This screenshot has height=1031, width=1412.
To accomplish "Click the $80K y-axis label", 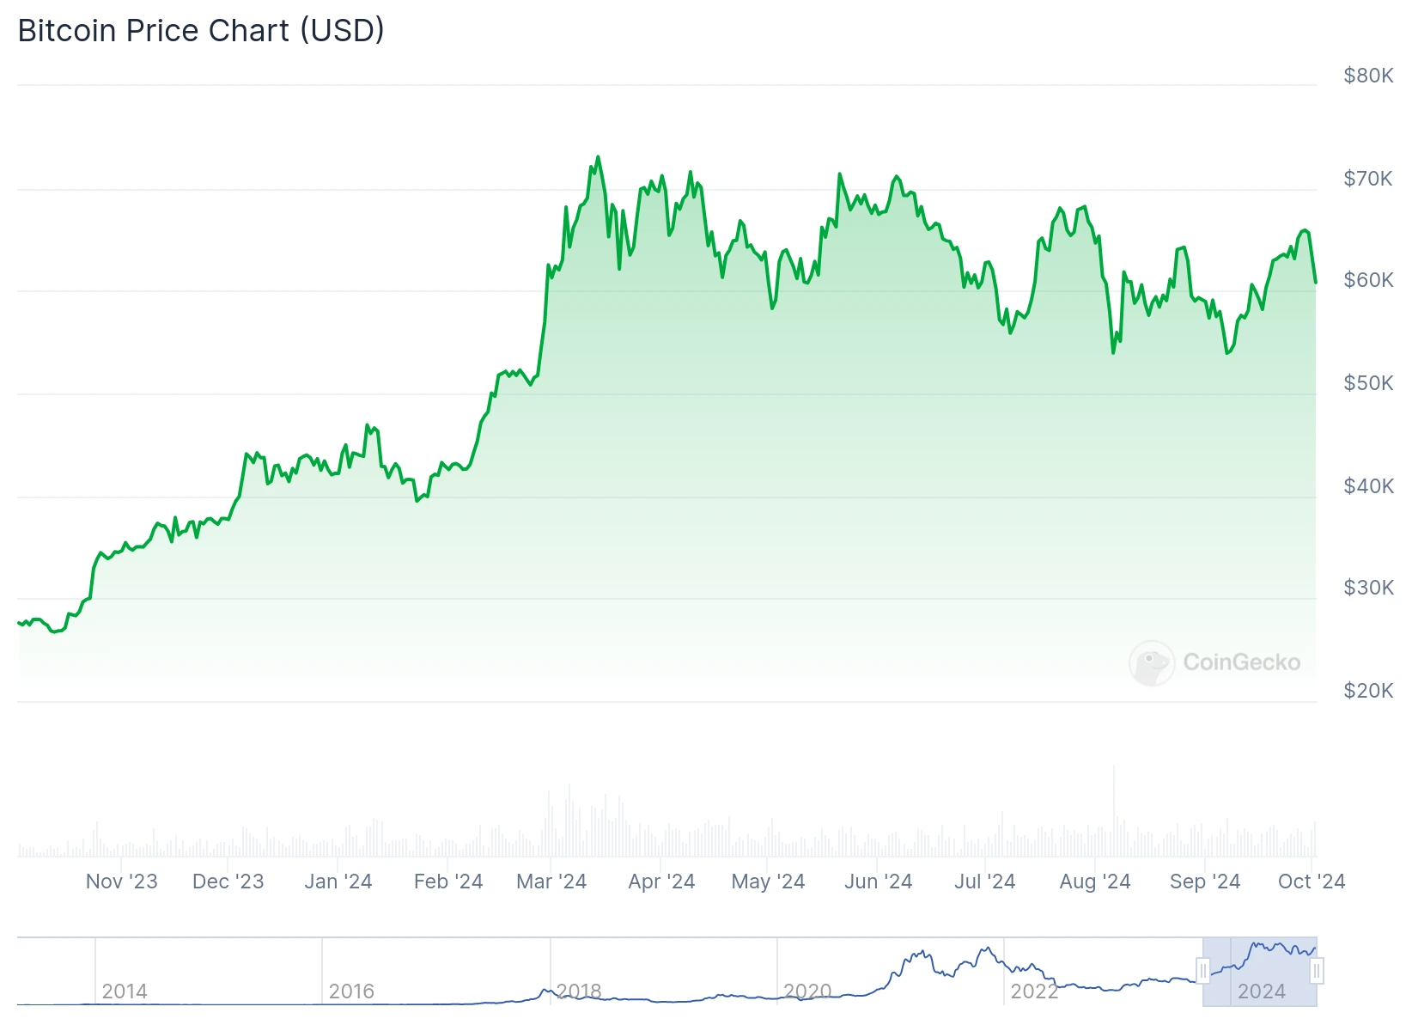I will point(1368,76).
